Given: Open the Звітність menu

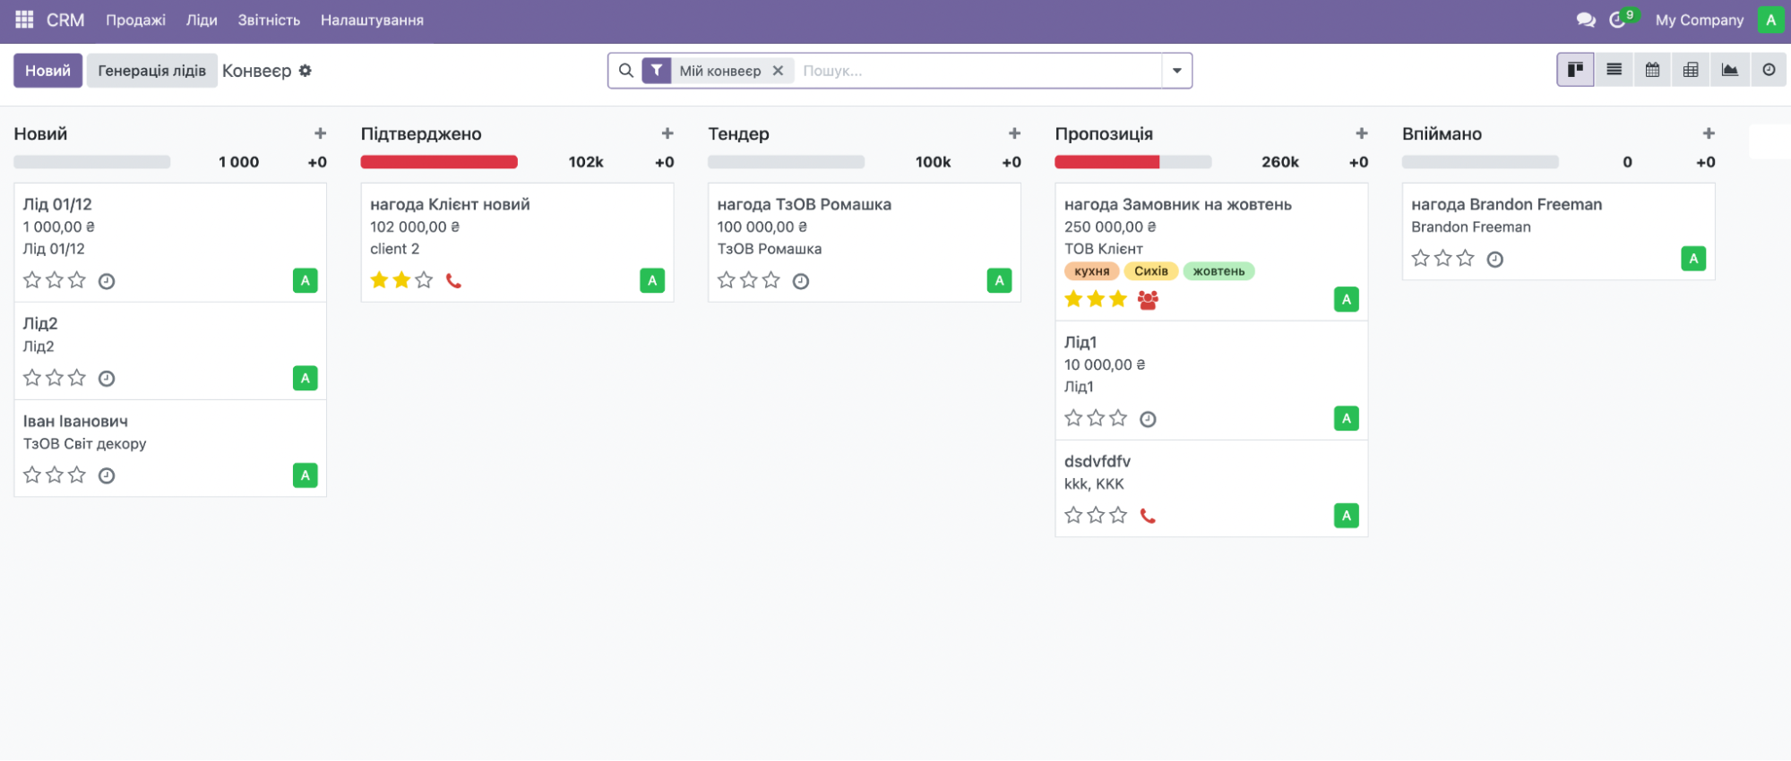Looking at the screenshot, I should coord(268,20).
